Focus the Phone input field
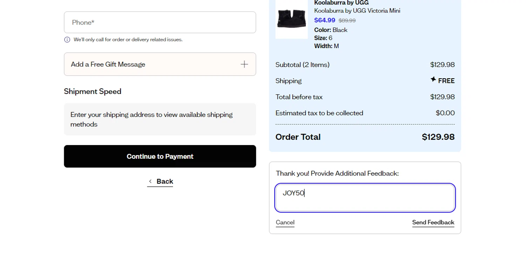526x258 pixels. click(160, 22)
